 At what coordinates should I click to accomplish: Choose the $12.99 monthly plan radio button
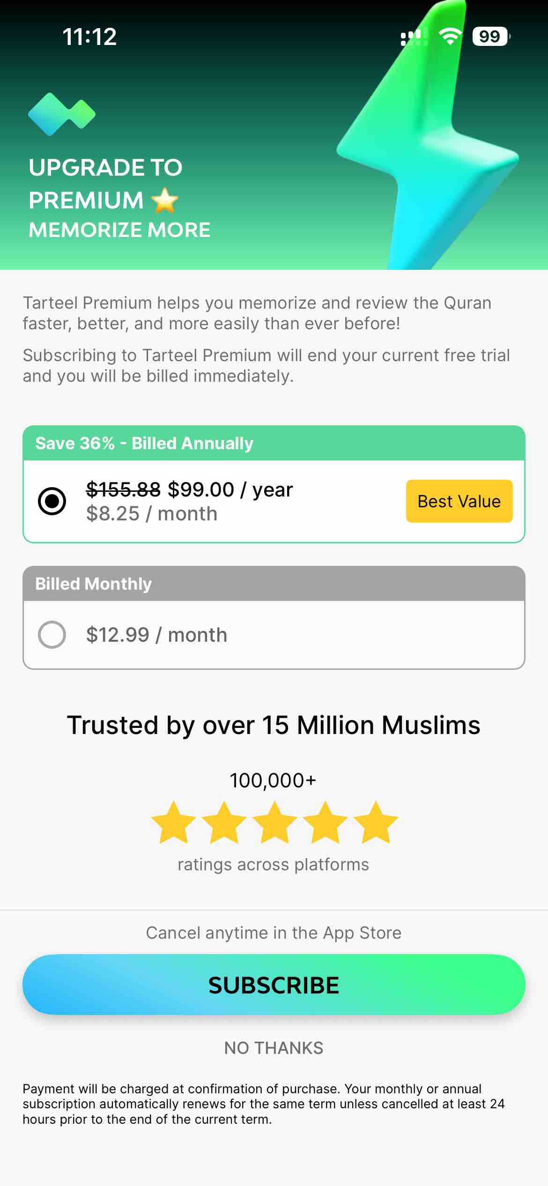point(52,635)
